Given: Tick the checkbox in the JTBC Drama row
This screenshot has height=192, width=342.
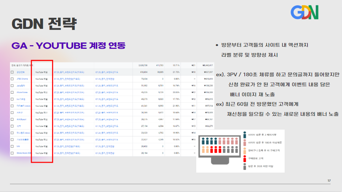Looking at the screenshot, I should (12, 79).
